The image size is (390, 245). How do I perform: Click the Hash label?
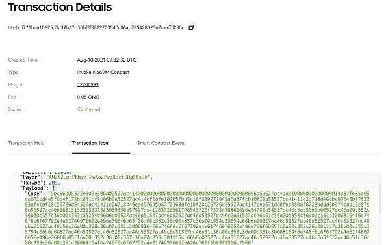coord(14,27)
